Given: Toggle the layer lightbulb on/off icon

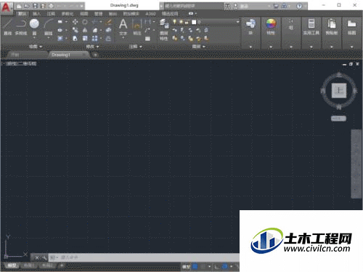Looking at the screenshot, I should (174, 22).
